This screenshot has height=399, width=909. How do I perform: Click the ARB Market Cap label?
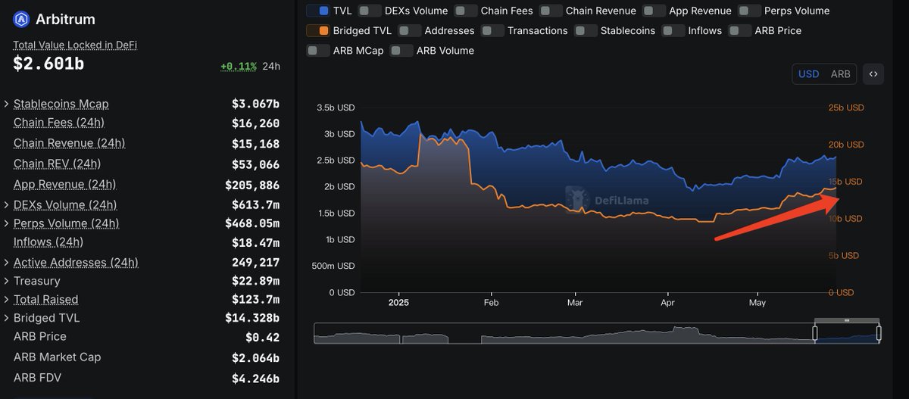58,357
